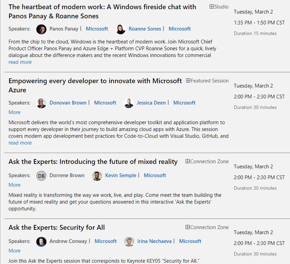The width and height of the screenshot is (290, 264).
Task: Click Kevin Semple's profile picture
Action: coord(97,176)
